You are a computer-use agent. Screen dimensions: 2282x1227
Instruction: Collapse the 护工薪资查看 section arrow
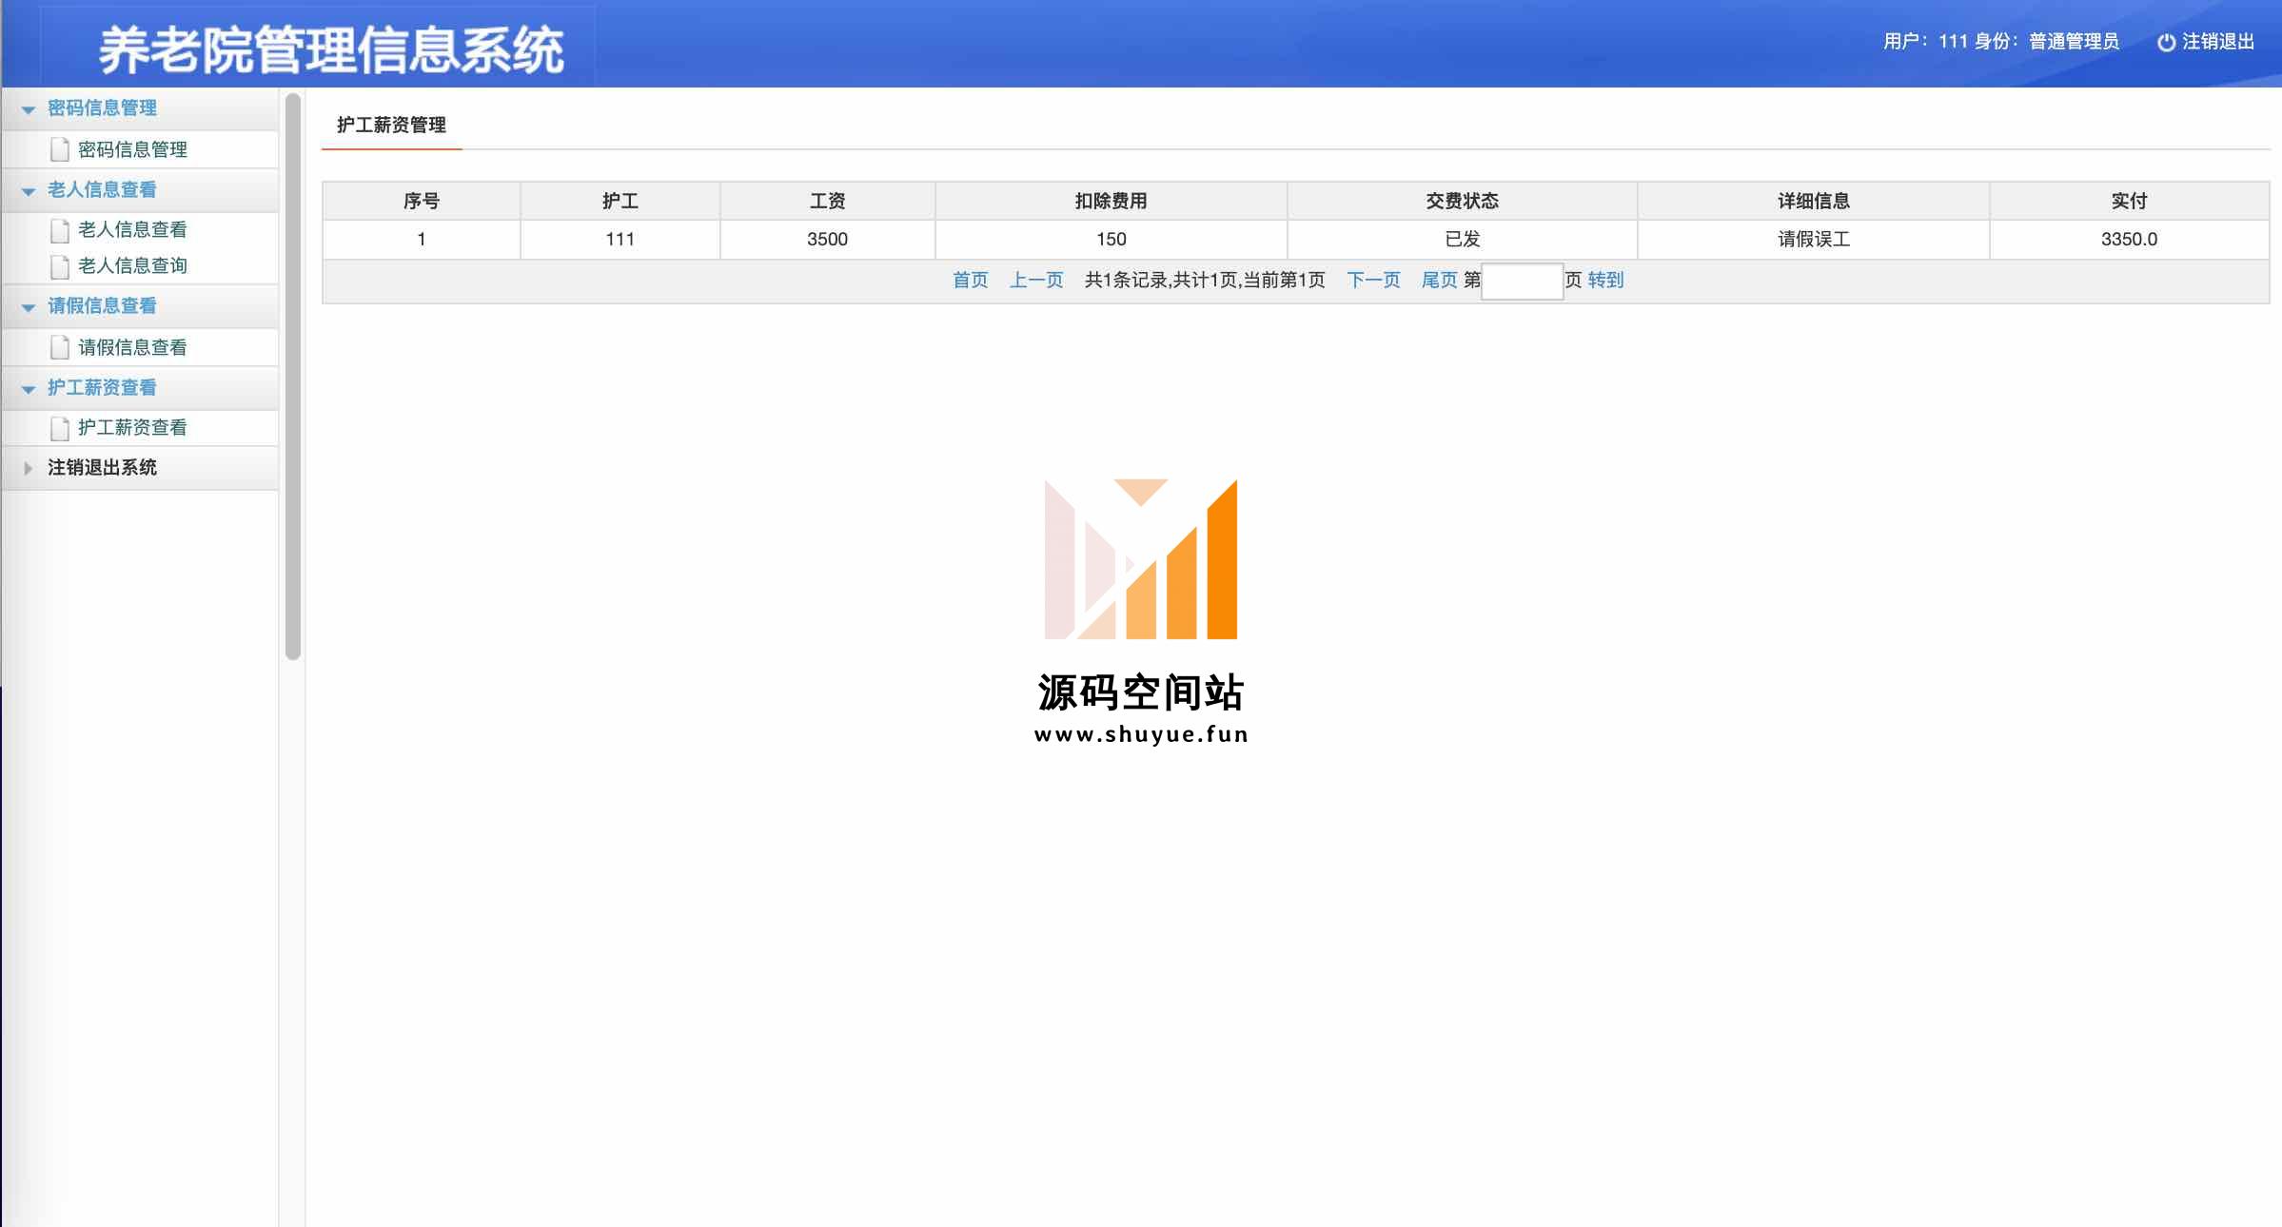point(29,389)
